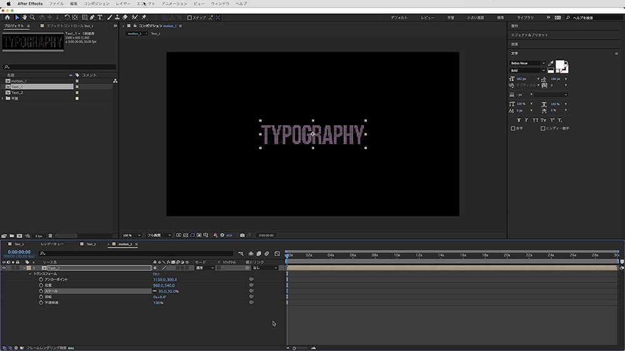This screenshot has height=351, width=625.
Task: Click the ヘルプを検索 search field
Action: 592,17
